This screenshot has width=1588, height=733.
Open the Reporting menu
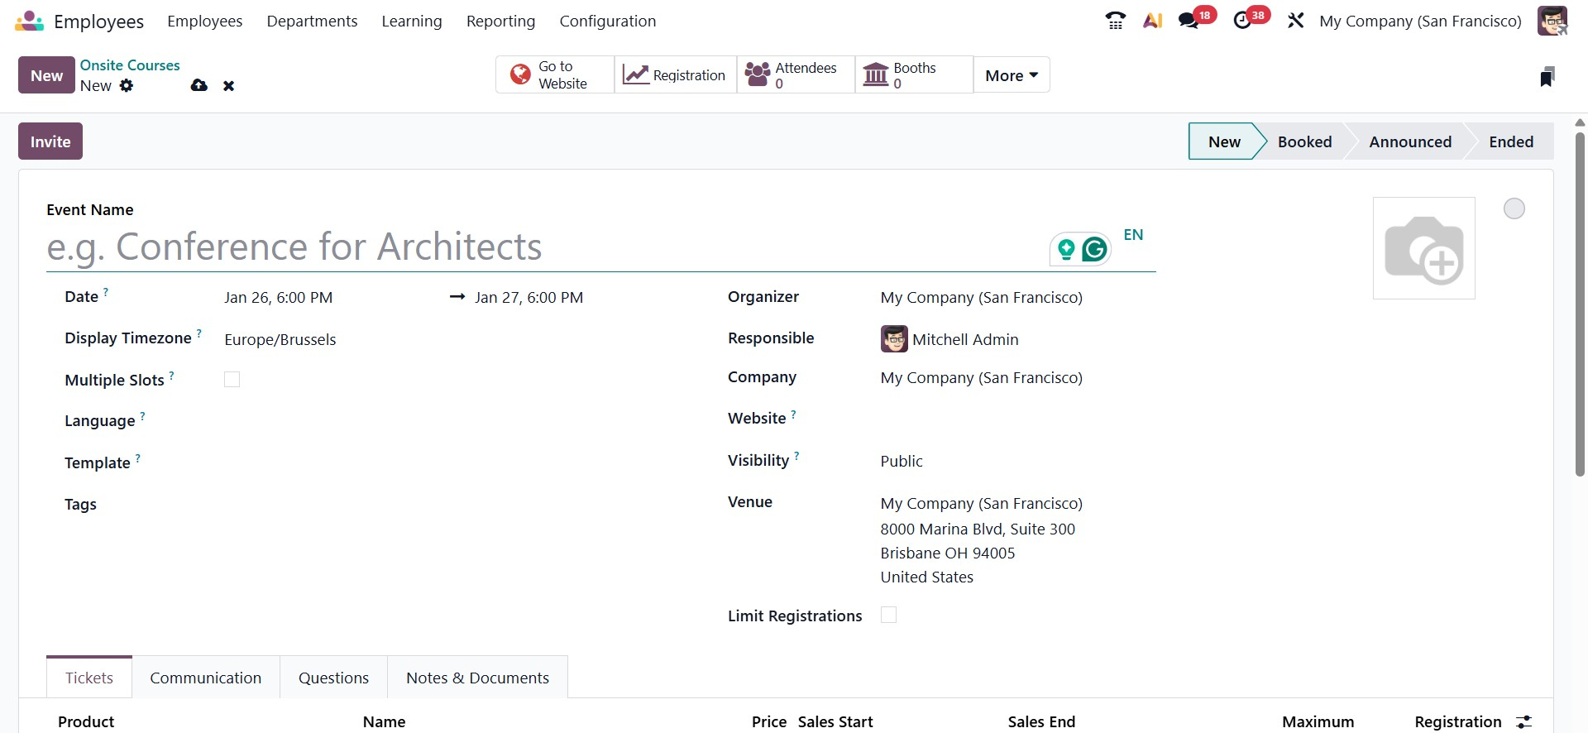point(500,21)
